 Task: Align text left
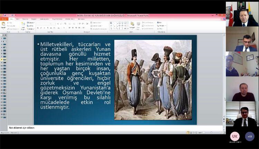(x=70, y=28)
